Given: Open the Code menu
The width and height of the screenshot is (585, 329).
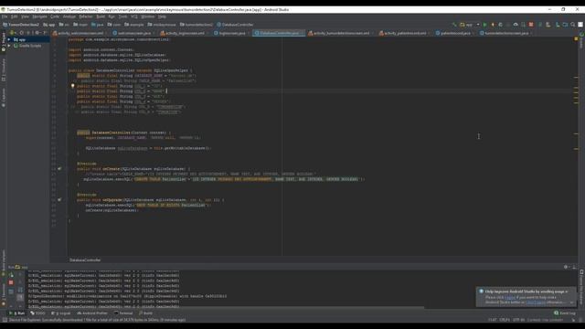Looking at the screenshot, I should tap(55, 16).
